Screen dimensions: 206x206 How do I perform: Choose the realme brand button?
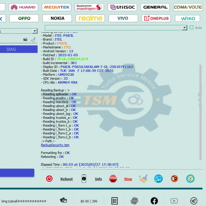(x=90, y=18)
